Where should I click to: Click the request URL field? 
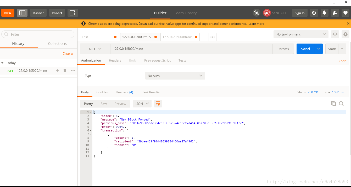191,49
